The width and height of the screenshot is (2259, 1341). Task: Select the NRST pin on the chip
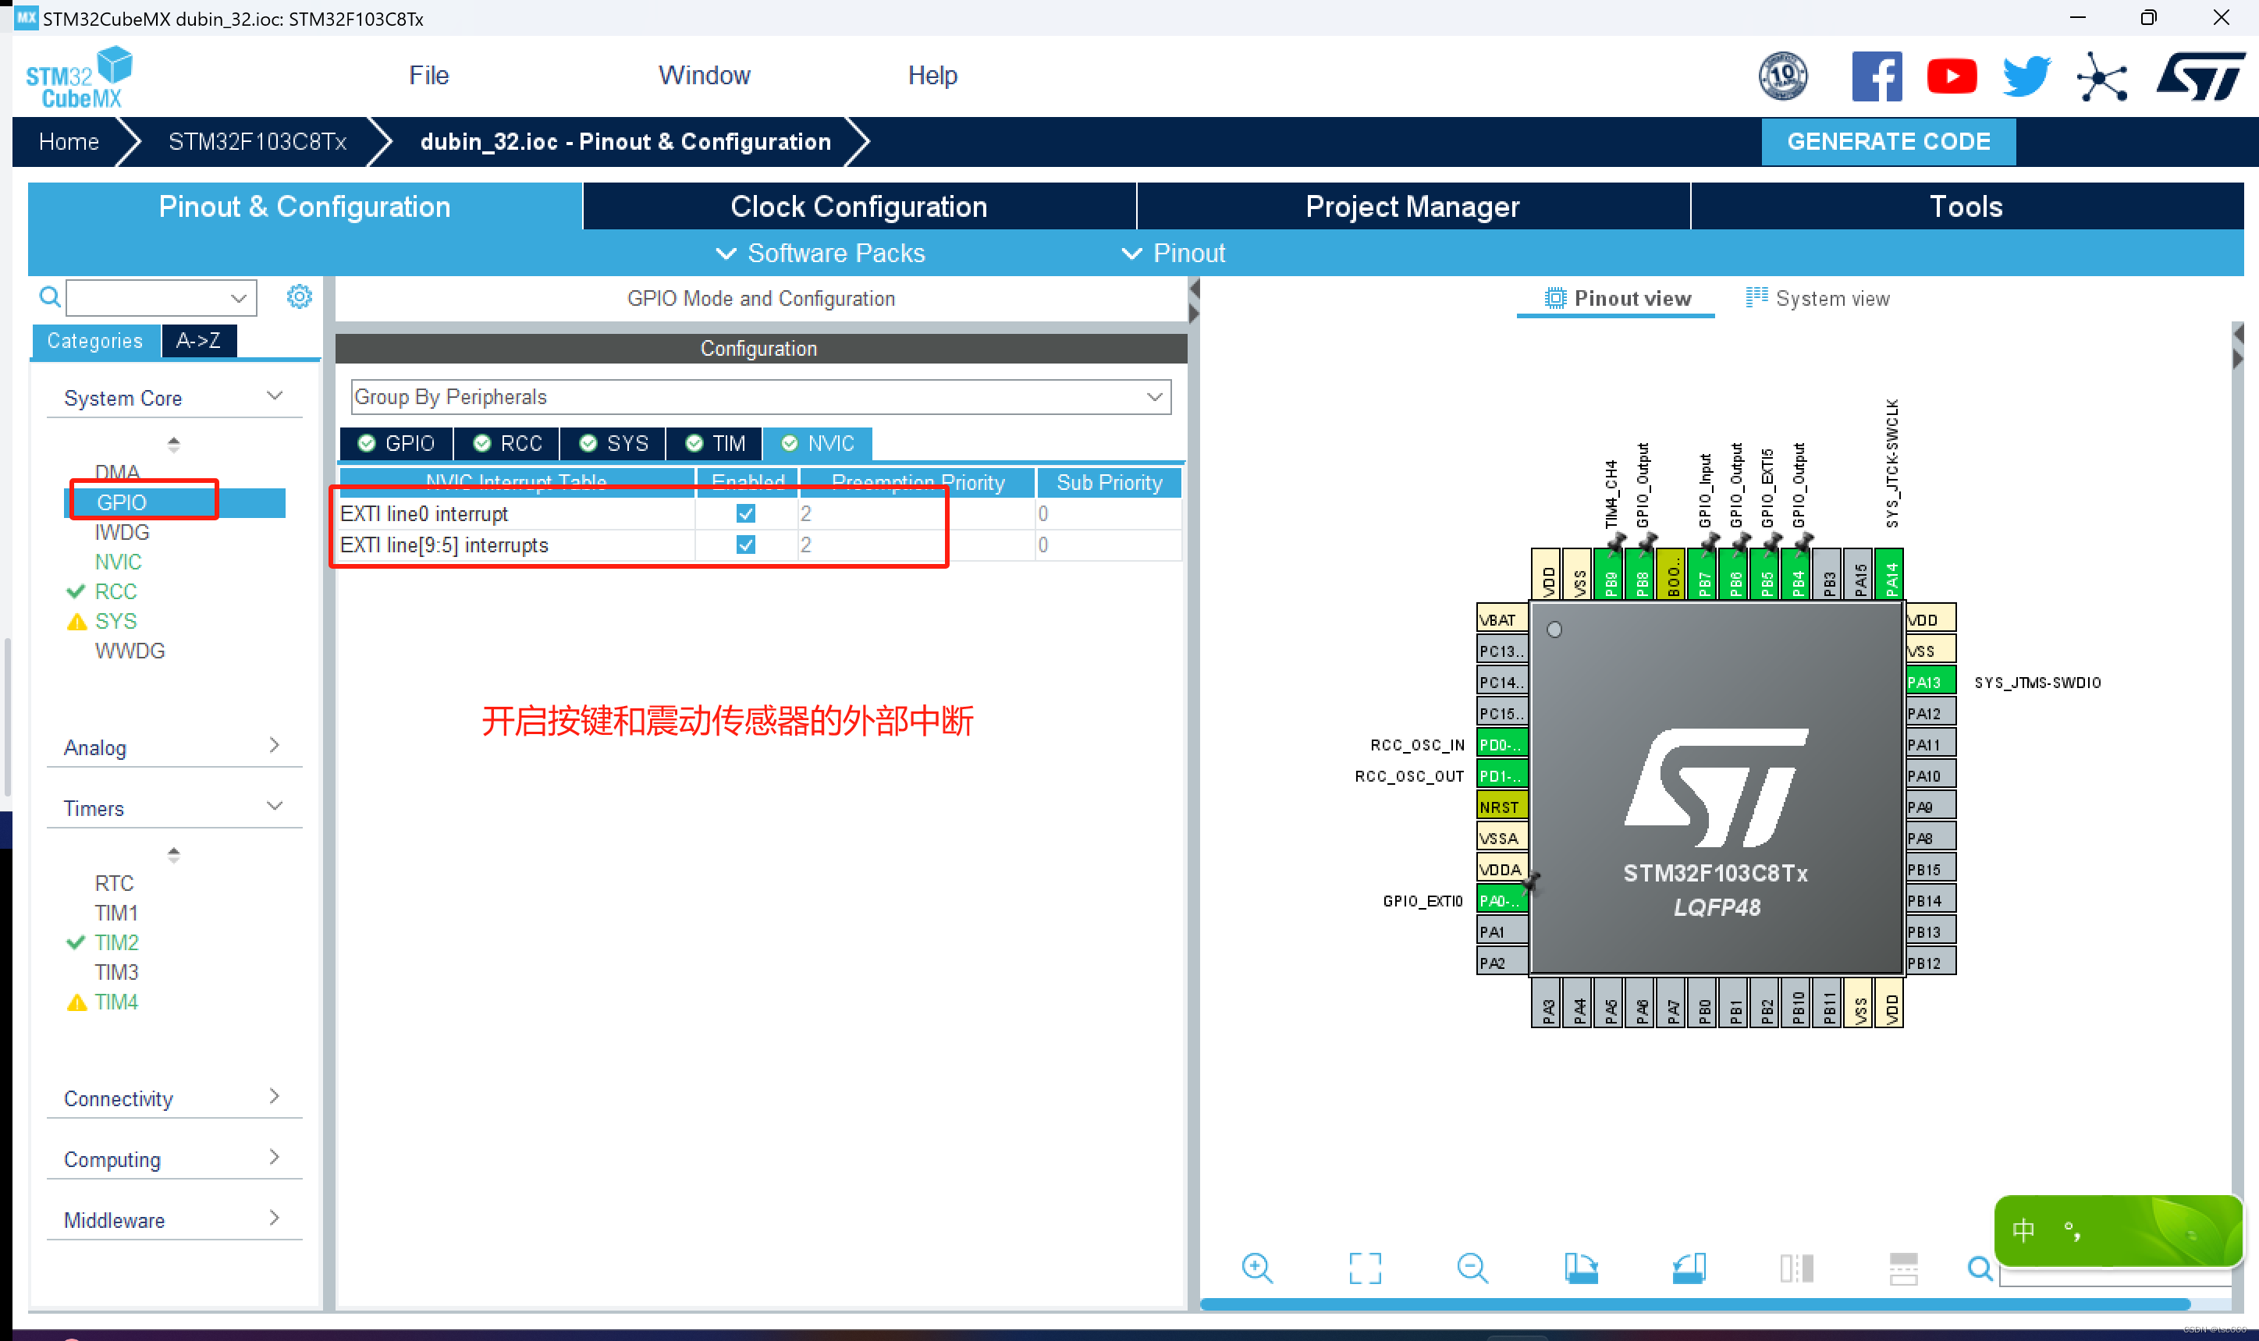[x=1502, y=806]
